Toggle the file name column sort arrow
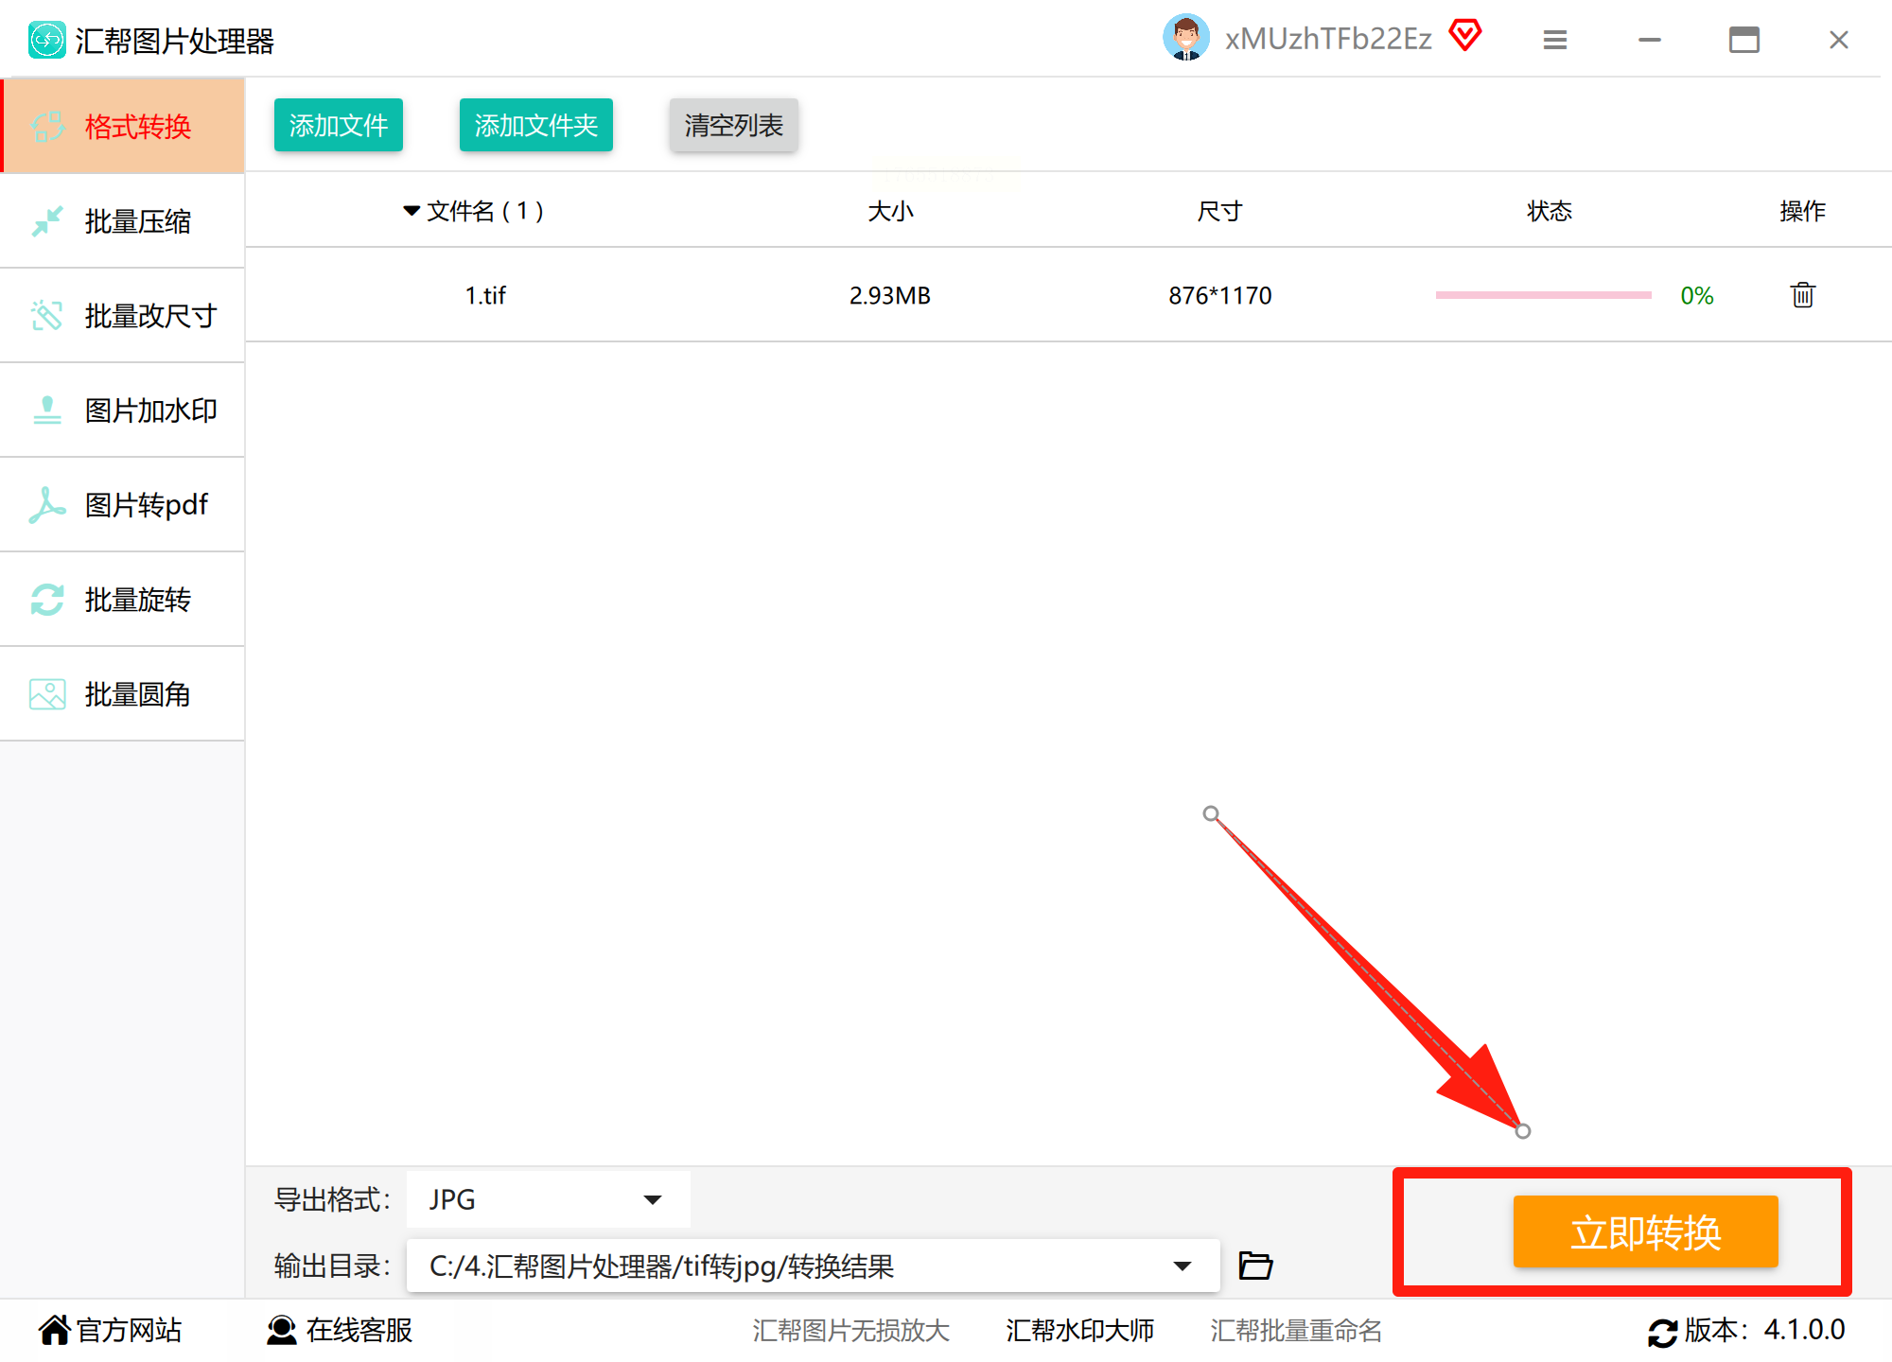This screenshot has height=1362, width=1892. tap(412, 211)
